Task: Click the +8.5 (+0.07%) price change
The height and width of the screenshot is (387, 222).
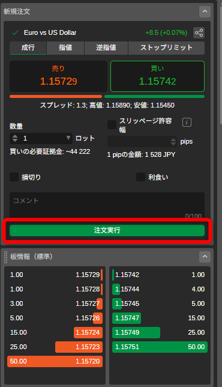Action: click(x=166, y=32)
